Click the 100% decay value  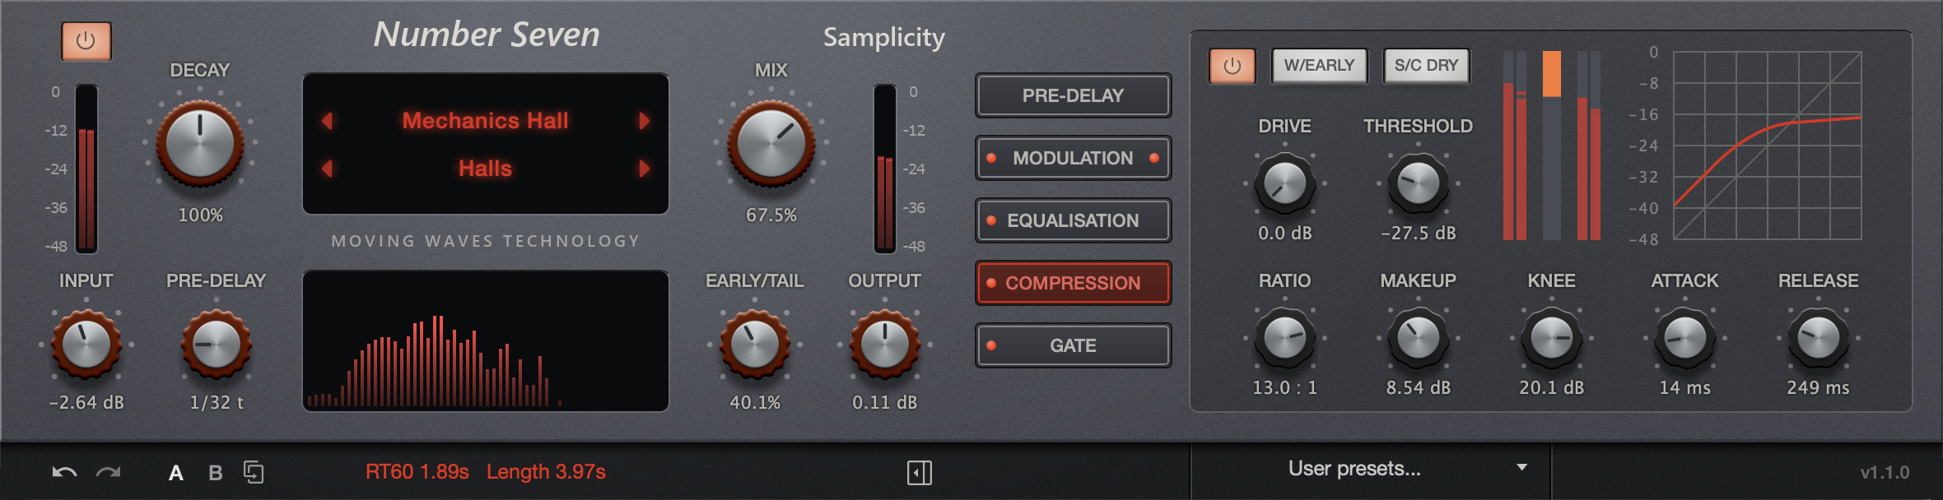200,215
